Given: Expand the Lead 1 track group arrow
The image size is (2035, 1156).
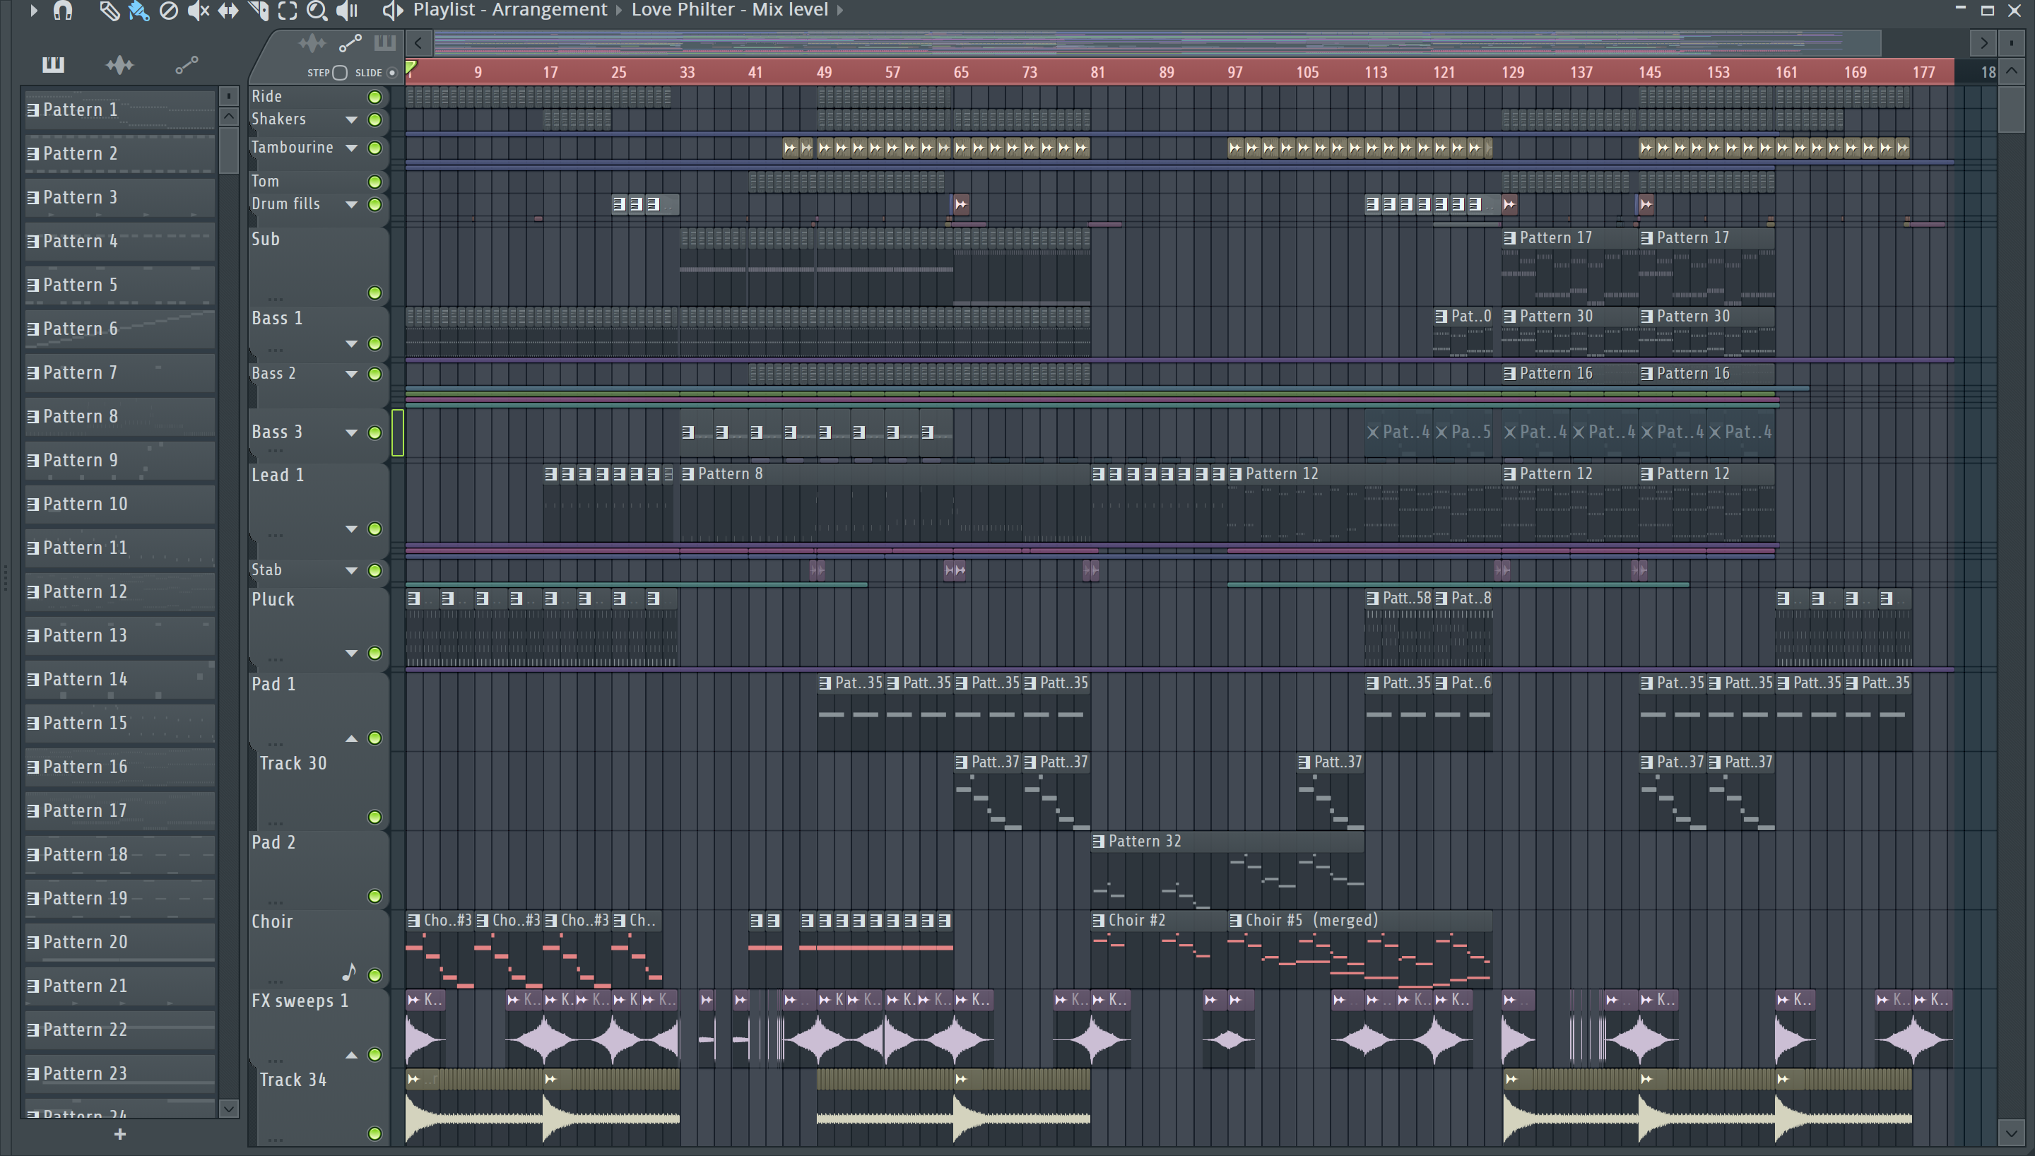Looking at the screenshot, I should [x=350, y=529].
